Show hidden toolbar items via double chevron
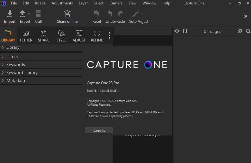This screenshot has height=163, width=251. (x=245, y=16)
